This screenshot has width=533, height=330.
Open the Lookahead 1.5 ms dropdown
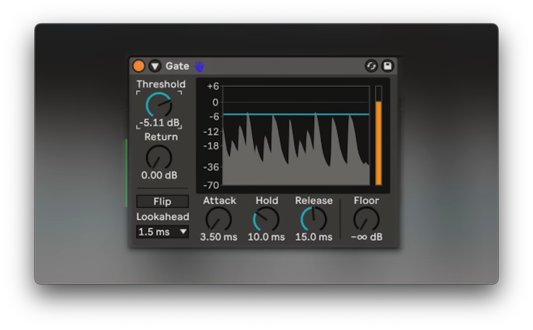[x=162, y=232]
